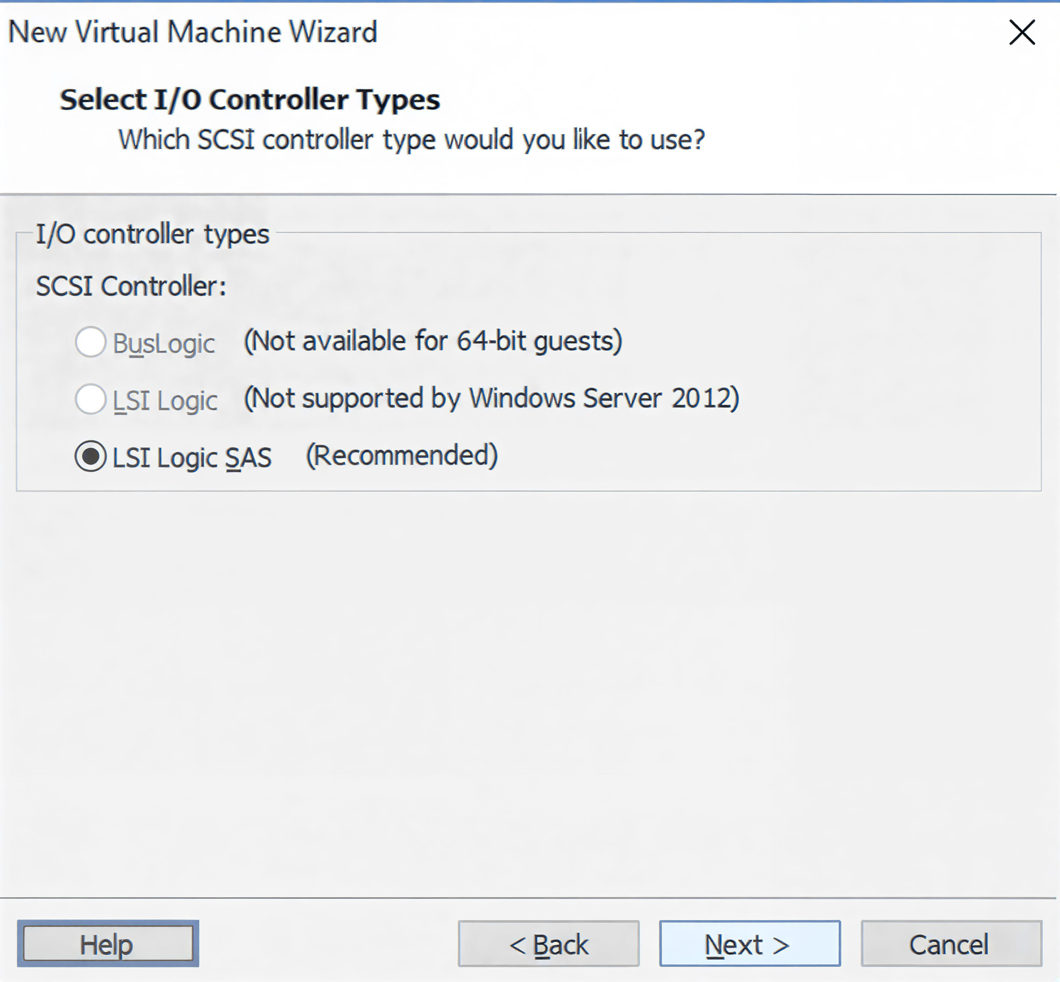Select the LSI Logic SAS radio circle
1060x982 pixels.
click(90, 456)
